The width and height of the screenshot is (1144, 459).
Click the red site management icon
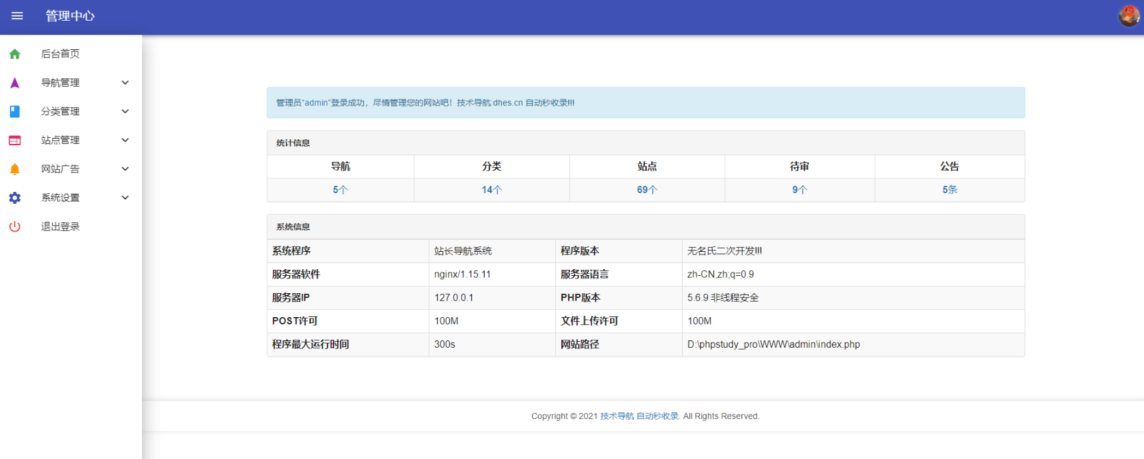pos(15,140)
